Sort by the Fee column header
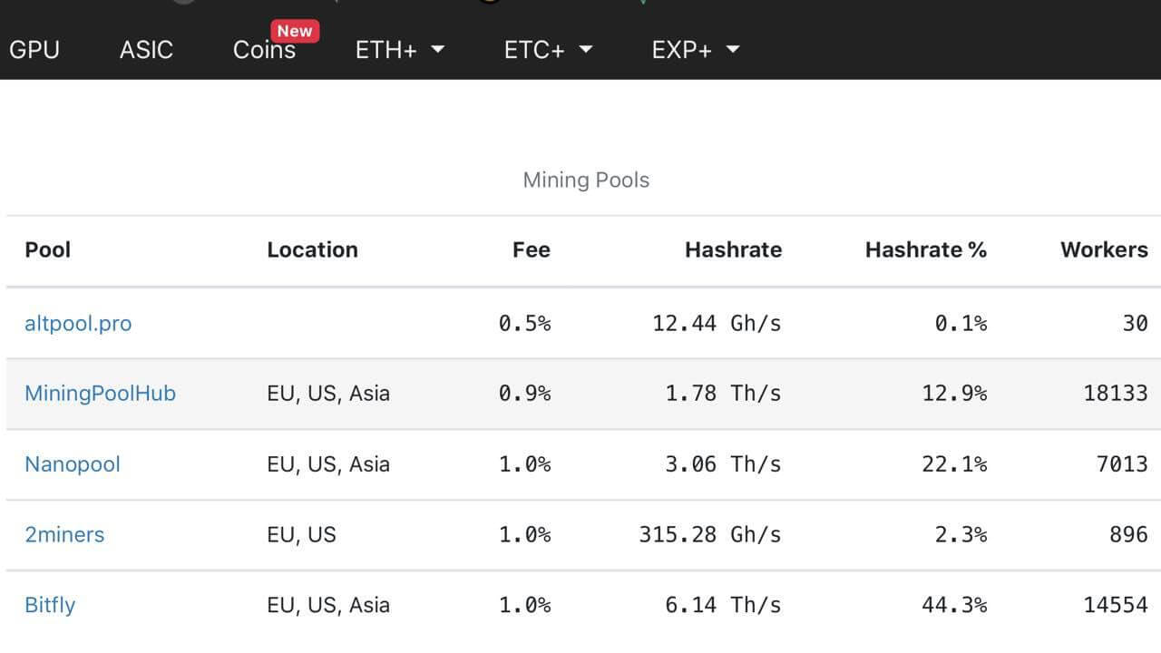The width and height of the screenshot is (1161, 653). (x=531, y=249)
